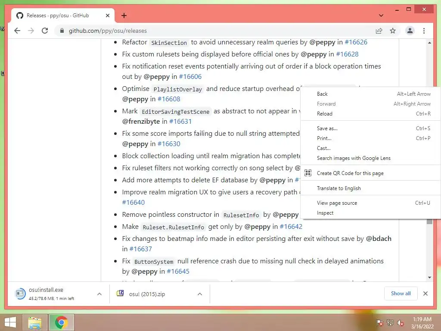This screenshot has height=331, width=441.
Task: Open File Explorer from taskbar
Action: click(35, 322)
